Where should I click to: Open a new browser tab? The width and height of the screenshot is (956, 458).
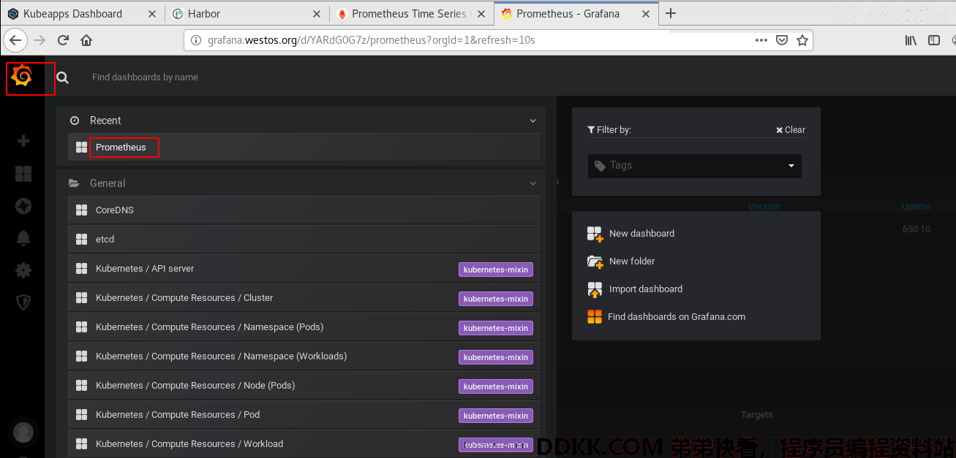[x=671, y=13]
